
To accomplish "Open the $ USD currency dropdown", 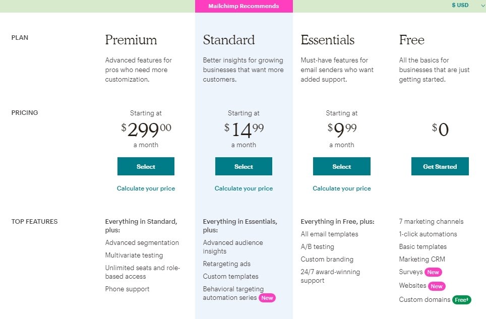I will click(x=460, y=5).
